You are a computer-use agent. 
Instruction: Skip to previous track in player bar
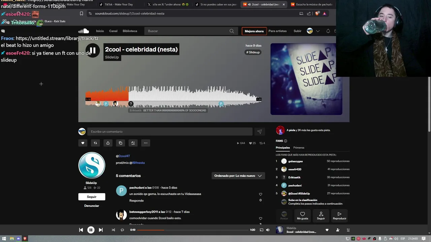(81, 230)
